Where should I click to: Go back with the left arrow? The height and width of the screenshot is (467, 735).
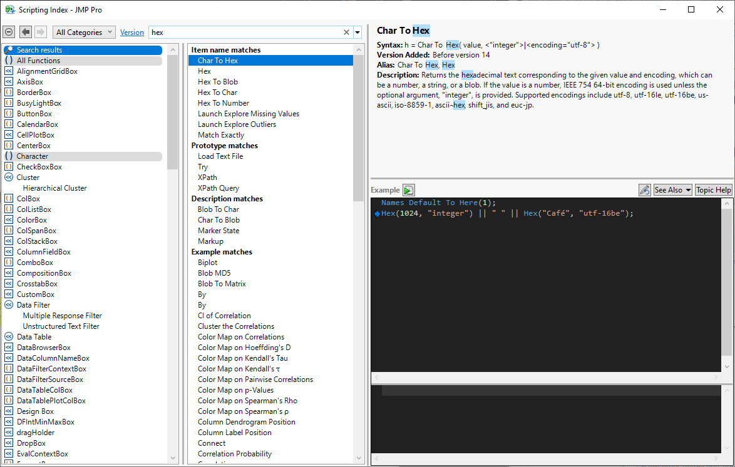(x=26, y=32)
